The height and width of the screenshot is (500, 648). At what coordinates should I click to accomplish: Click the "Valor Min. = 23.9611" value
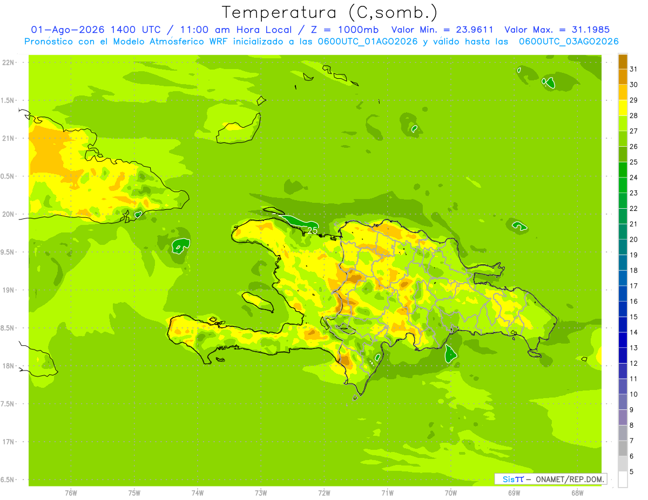click(442, 30)
